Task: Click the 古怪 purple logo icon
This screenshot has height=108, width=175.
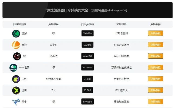Action: click(16, 79)
